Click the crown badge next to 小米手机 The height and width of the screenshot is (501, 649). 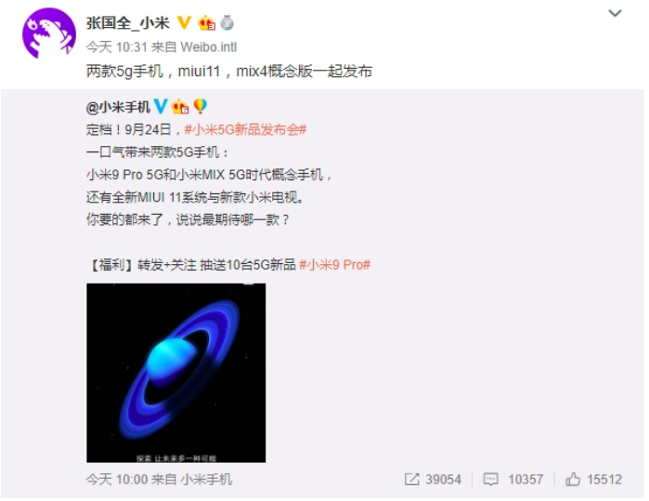(x=180, y=107)
